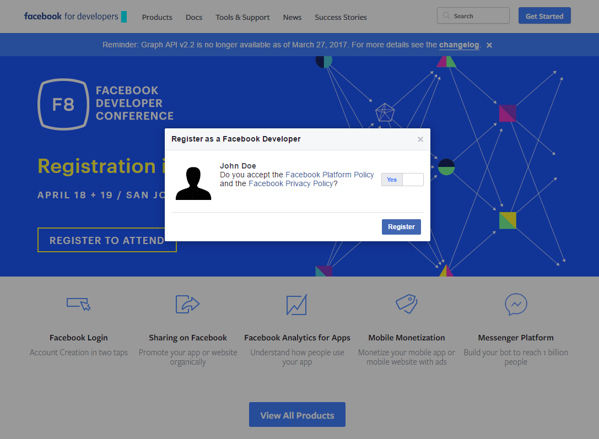599x439 pixels.
Task: Open the Facebook Platform Policy link
Action: click(x=330, y=175)
